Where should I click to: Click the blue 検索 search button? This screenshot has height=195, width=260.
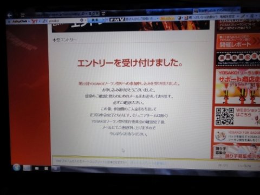[95, 20]
